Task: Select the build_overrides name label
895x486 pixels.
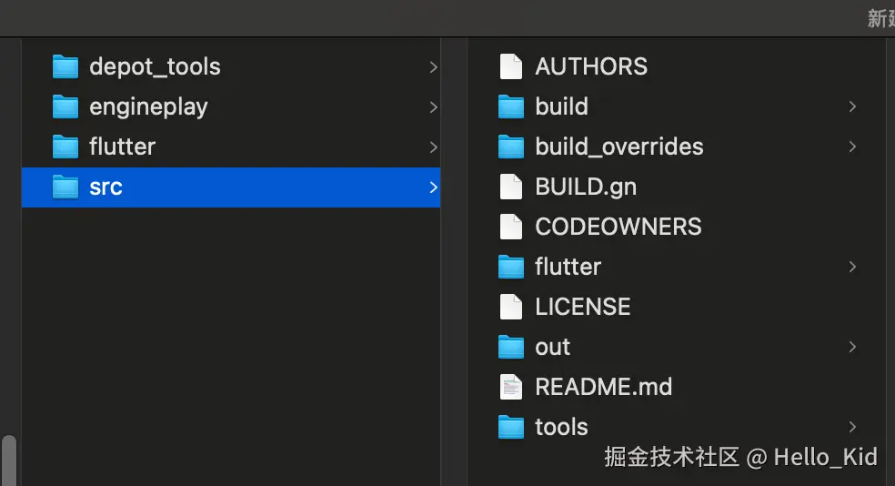Action: click(x=619, y=147)
